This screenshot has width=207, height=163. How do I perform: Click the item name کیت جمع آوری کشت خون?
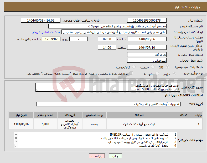[139, 124]
